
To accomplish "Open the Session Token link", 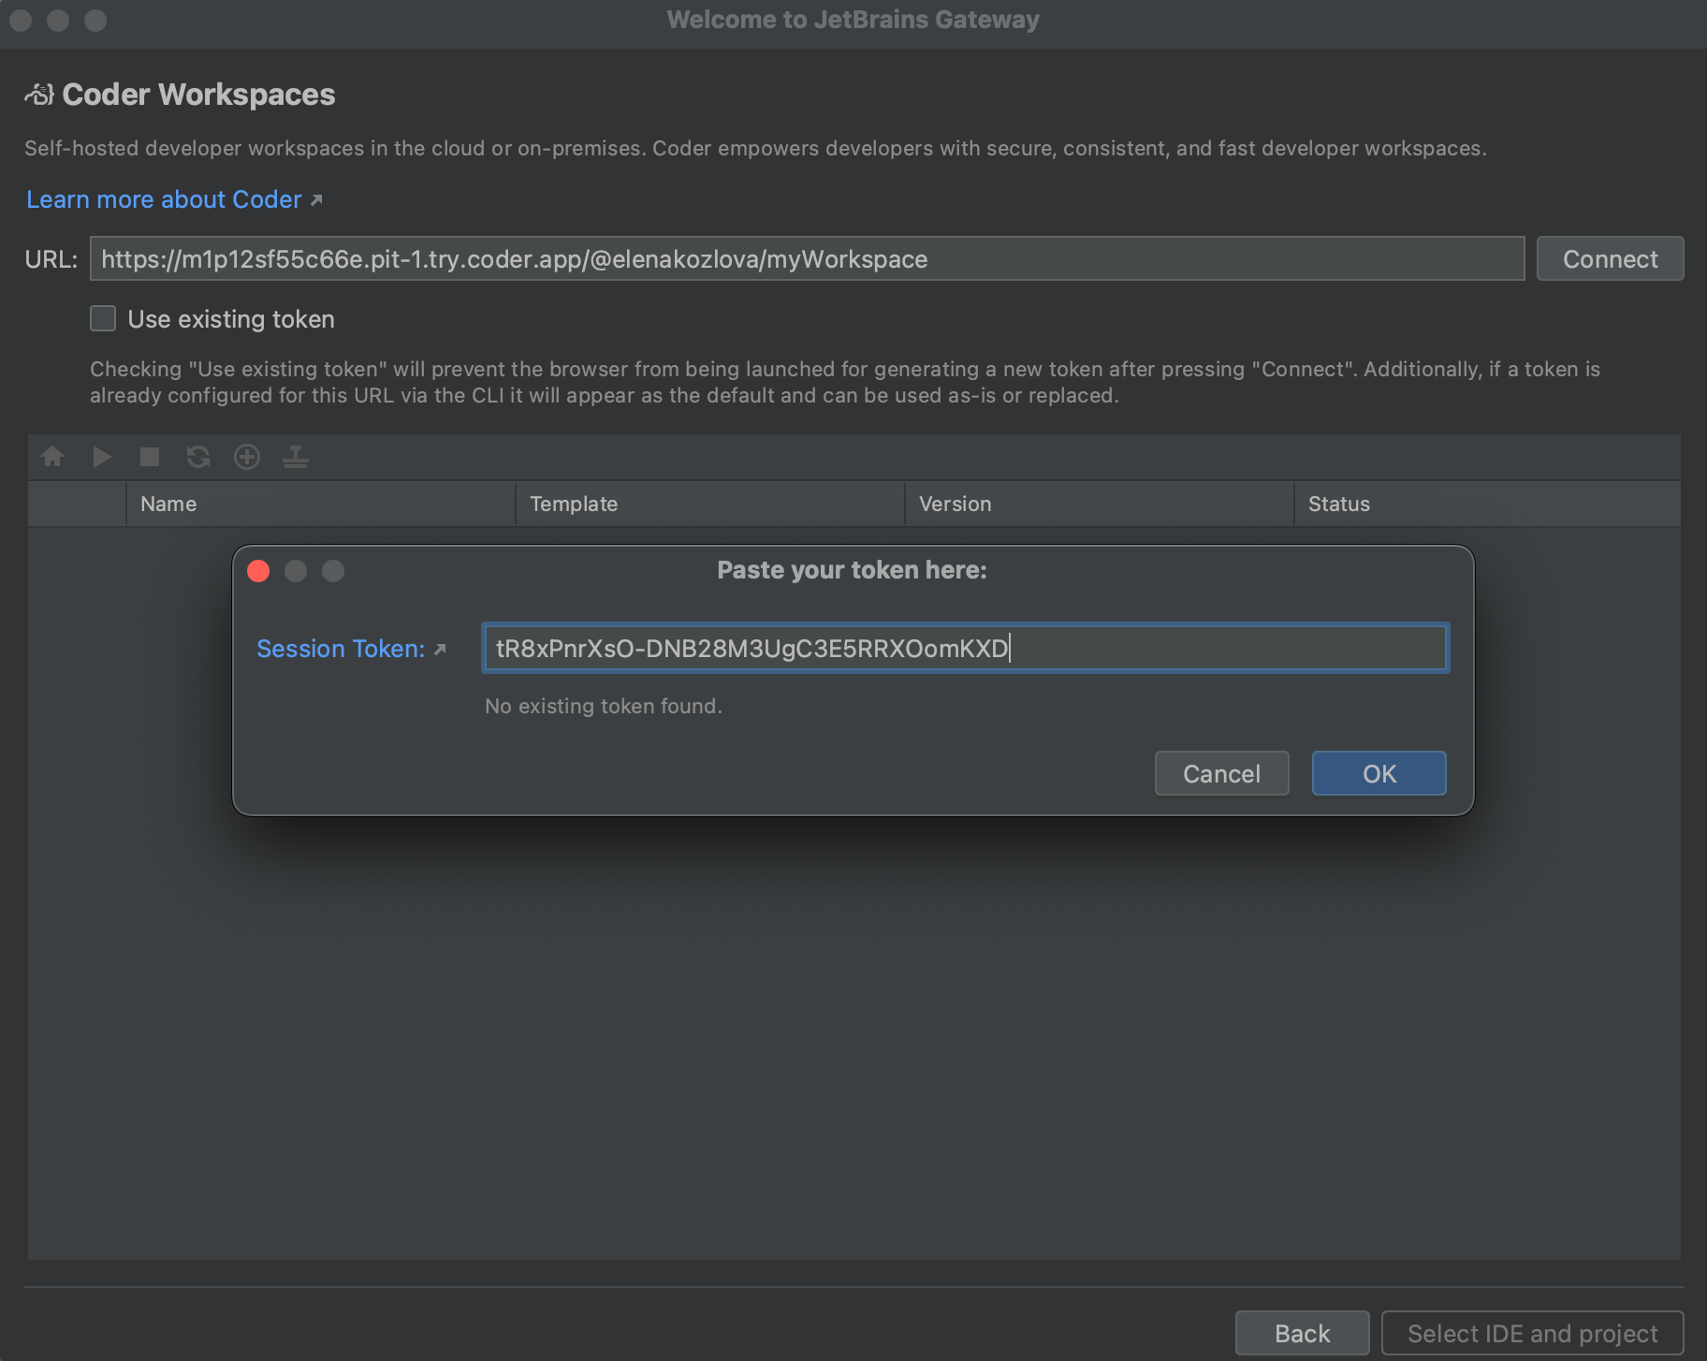I will [x=341, y=649].
